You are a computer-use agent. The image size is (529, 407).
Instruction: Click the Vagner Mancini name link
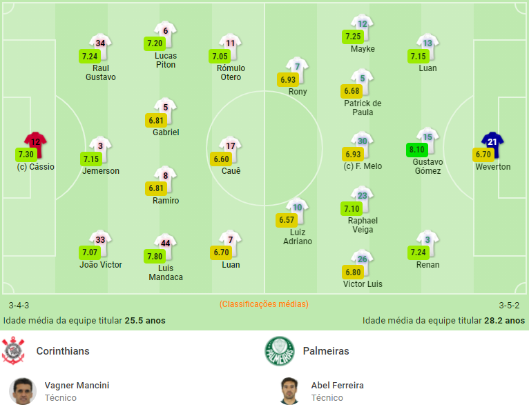77,386
